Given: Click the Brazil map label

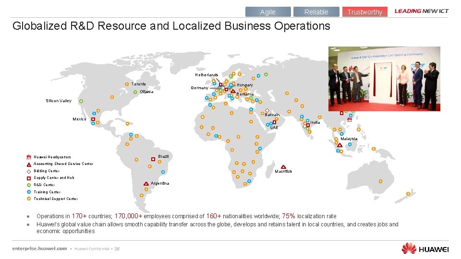Looking at the screenshot, I should [163, 156].
